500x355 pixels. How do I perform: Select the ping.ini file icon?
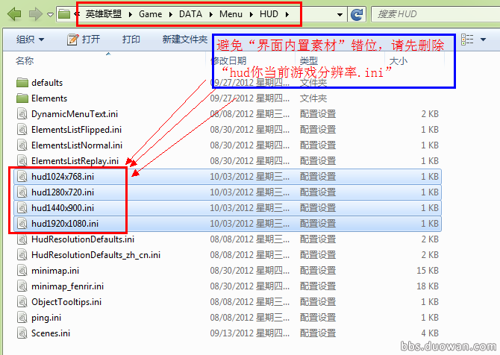22,318
